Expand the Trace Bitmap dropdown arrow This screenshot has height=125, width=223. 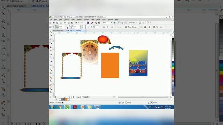(x=138, y=27)
